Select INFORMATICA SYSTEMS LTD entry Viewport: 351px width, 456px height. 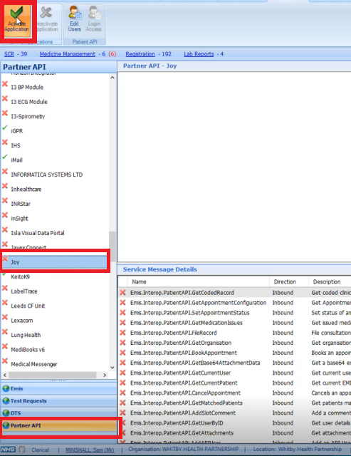click(47, 175)
